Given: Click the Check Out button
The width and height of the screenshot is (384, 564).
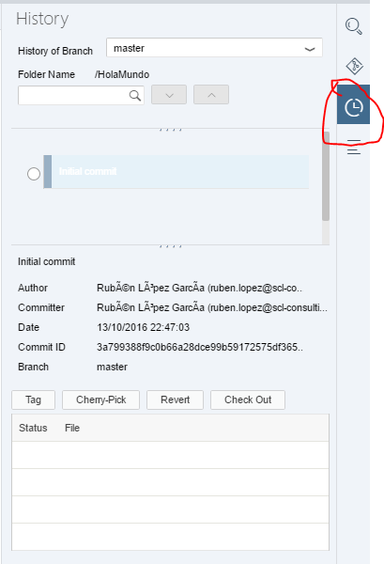Looking at the screenshot, I should pyautogui.click(x=248, y=400).
